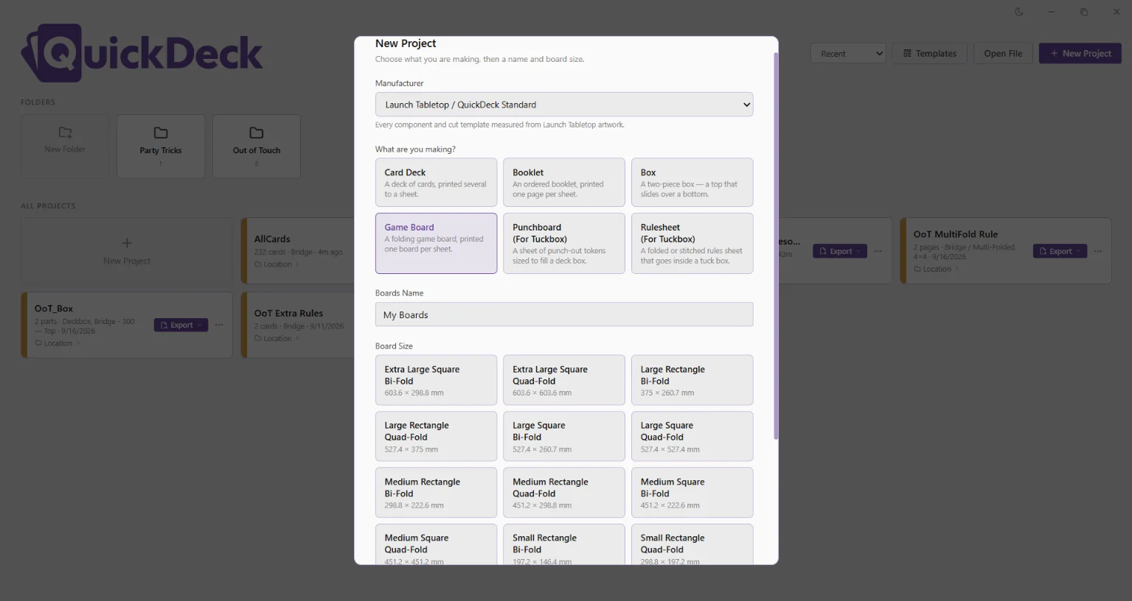Open the OoT Extra Rules project
This screenshot has height=601, width=1132.
click(x=299, y=325)
